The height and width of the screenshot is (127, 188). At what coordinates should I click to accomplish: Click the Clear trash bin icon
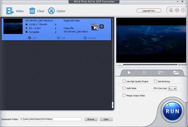pos(32,11)
